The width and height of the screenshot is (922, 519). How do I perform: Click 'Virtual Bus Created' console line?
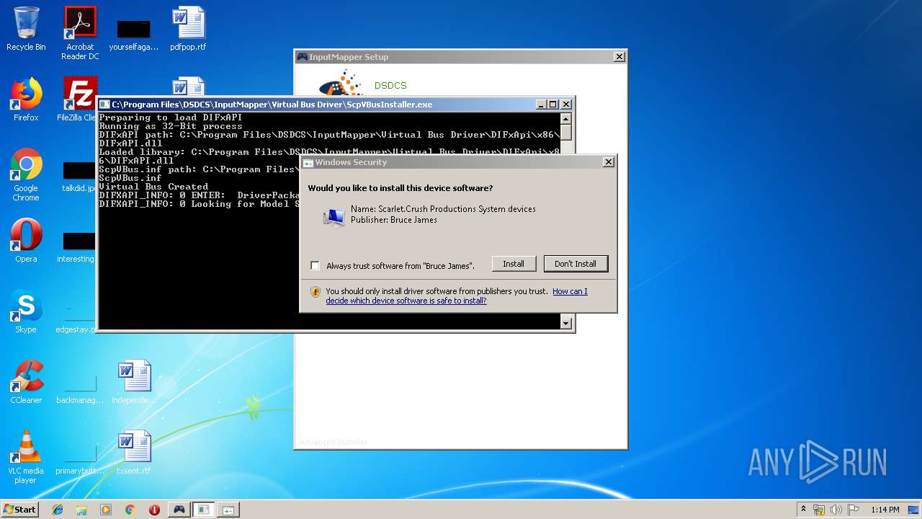153,187
